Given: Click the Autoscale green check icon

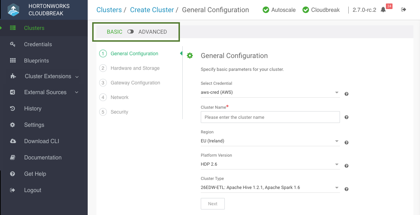Looking at the screenshot, I should click(x=266, y=10).
